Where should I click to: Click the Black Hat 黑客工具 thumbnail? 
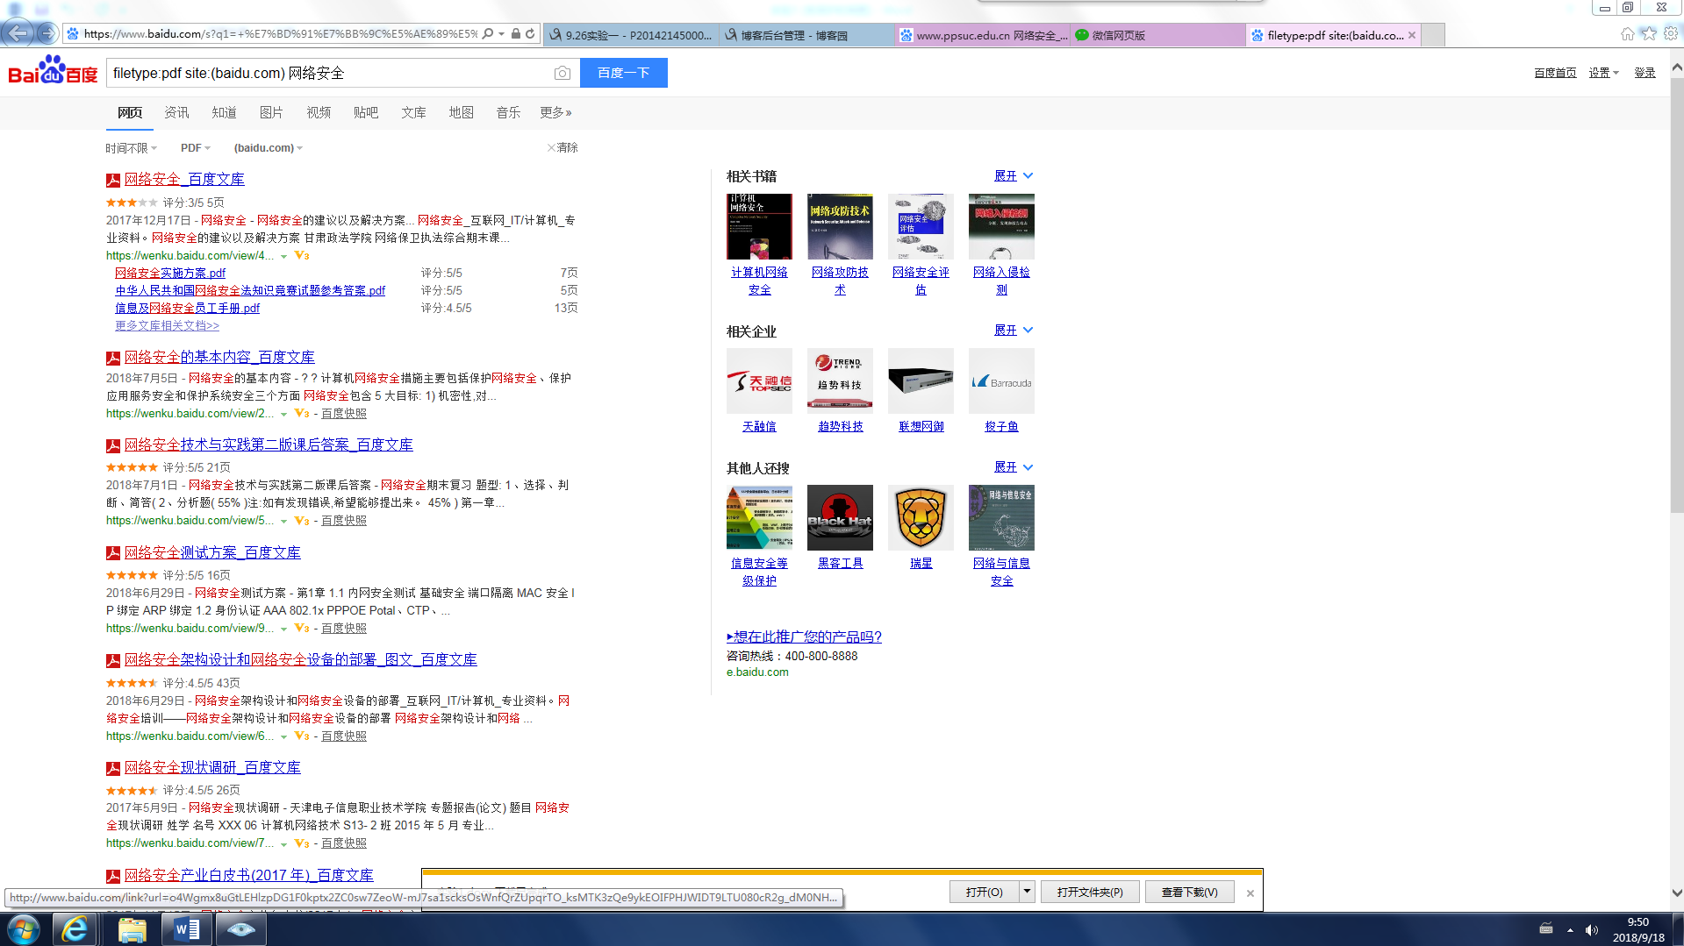(x=840, y=517)
